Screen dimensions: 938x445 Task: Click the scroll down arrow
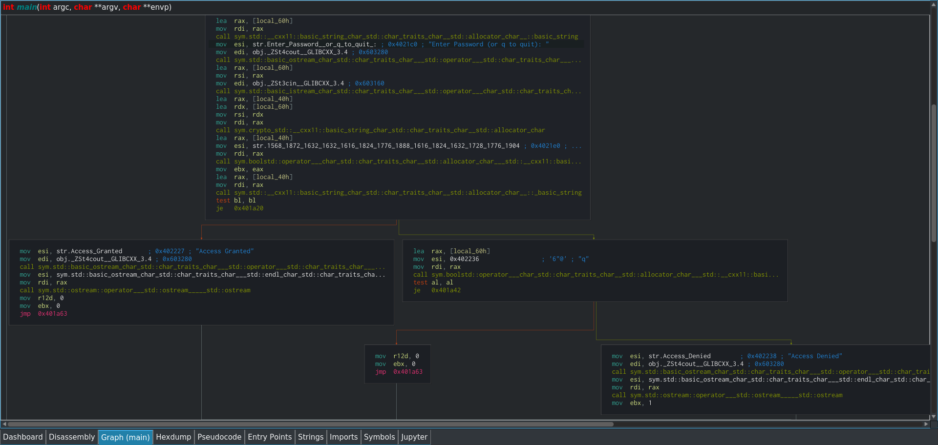(x=934, y=417)
